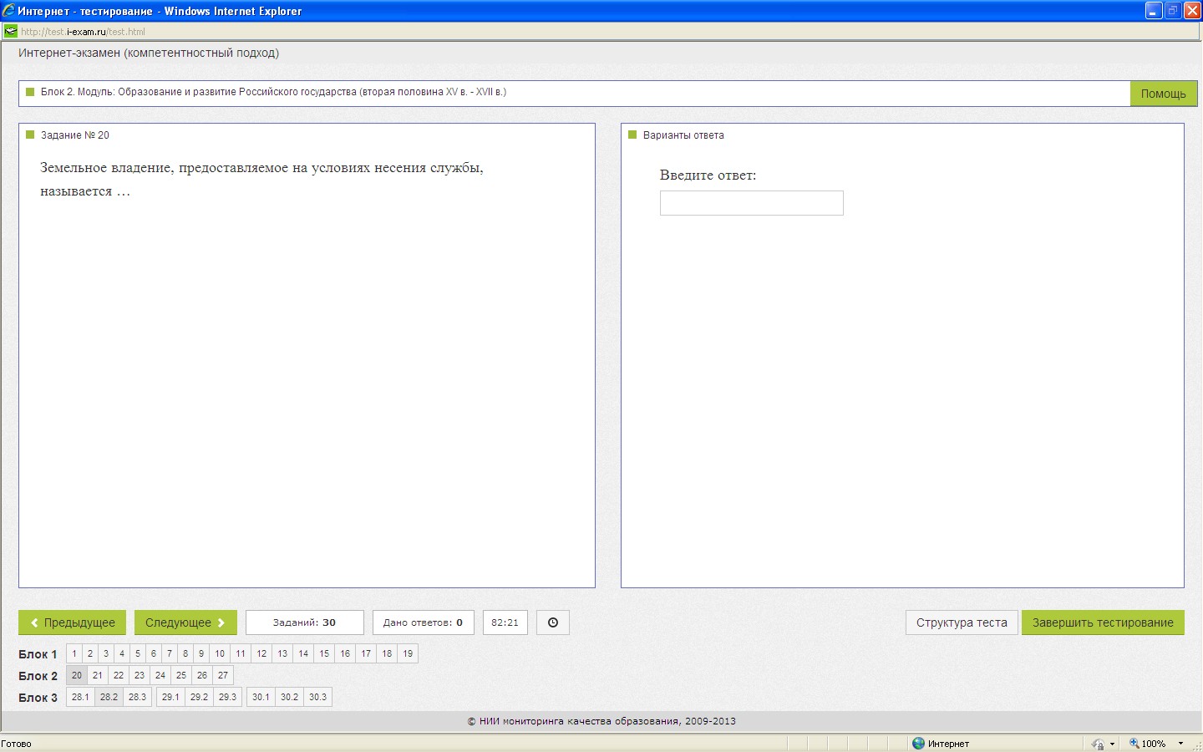Select task 29.2 in Блок 3

click(x=199, y=697)
